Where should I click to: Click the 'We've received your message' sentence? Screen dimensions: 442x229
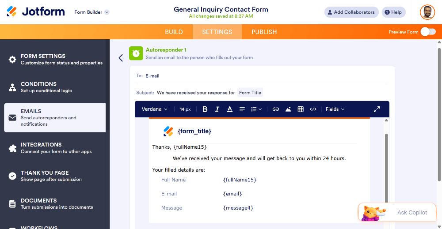(259, 158)
